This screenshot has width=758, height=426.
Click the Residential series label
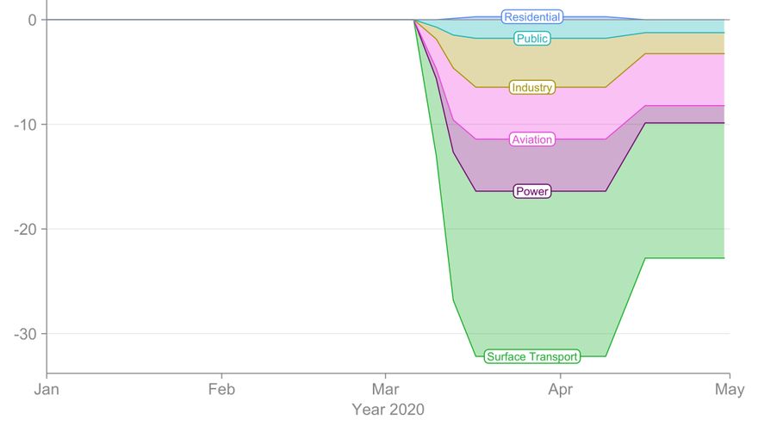tap(531, 17)
